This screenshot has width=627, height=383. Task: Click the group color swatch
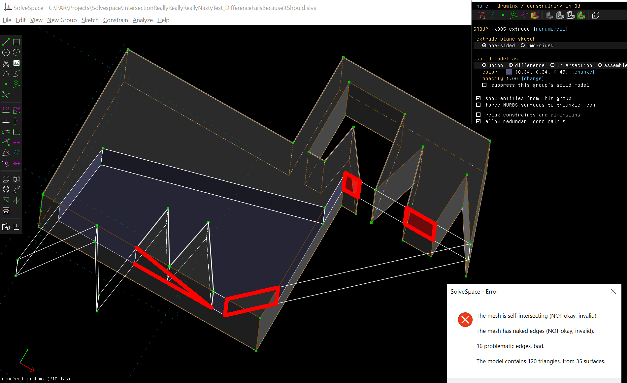pyautogui.click(x=509, y=72)
